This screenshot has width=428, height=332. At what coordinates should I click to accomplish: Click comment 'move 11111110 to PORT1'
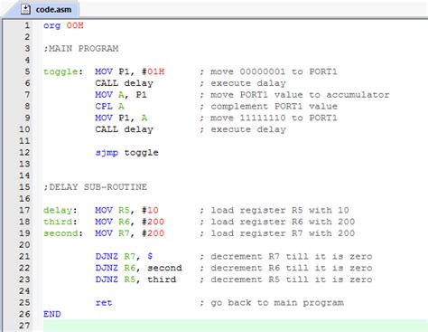[x=274, y=118]
